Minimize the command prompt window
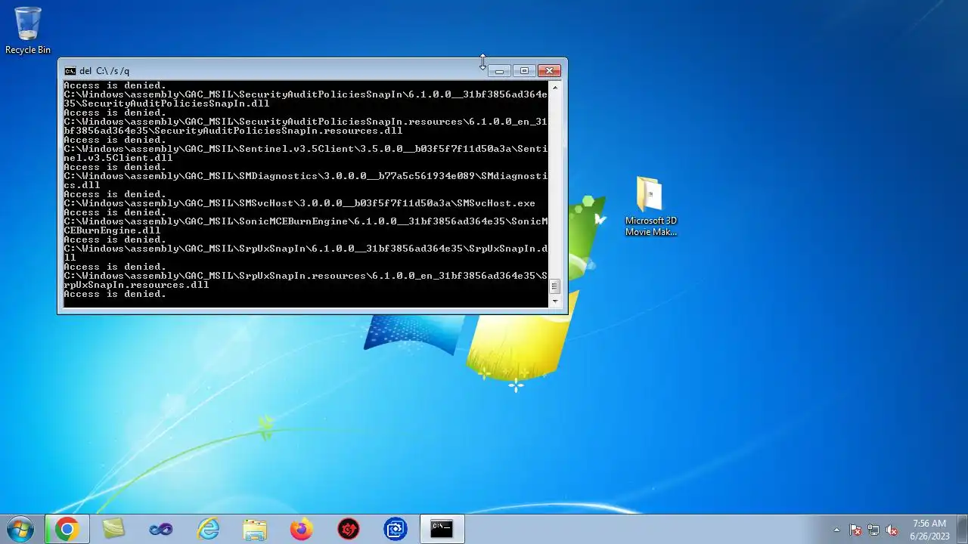This screenshot has width=968, height=544. pyautogui.click(x=499, y=71)
